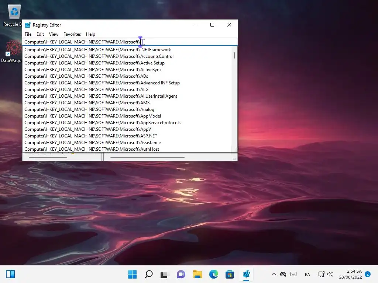Screen dimensions: 378x283
Task: Open the Widgets panel in taskbar
Action: tap(10, 274)
